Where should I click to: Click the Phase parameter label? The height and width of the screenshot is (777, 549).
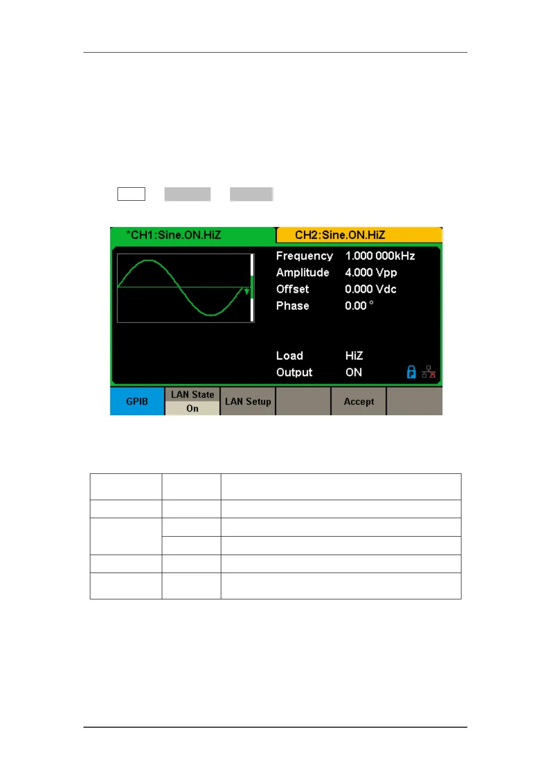point(292,306)
